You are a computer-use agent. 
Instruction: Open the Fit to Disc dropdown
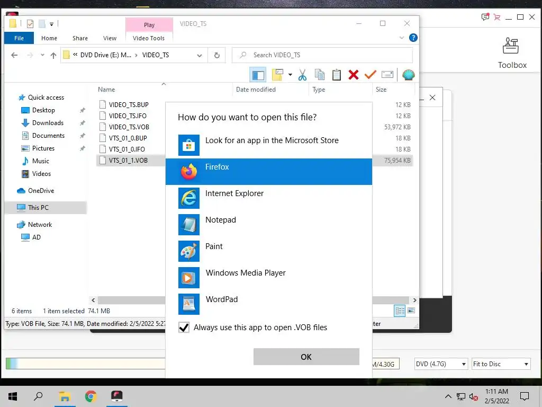point(501,364)
